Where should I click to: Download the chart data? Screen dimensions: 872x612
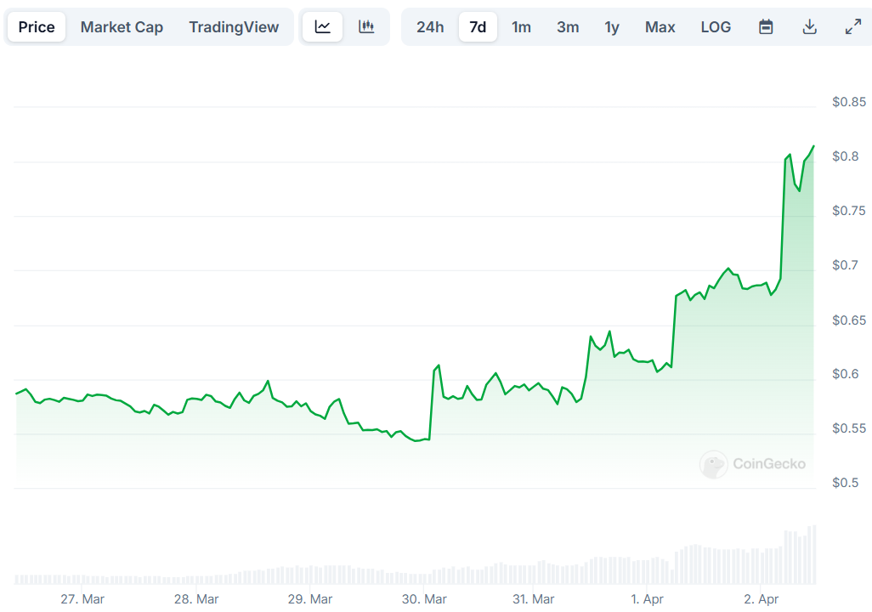(x=810, y=26)
